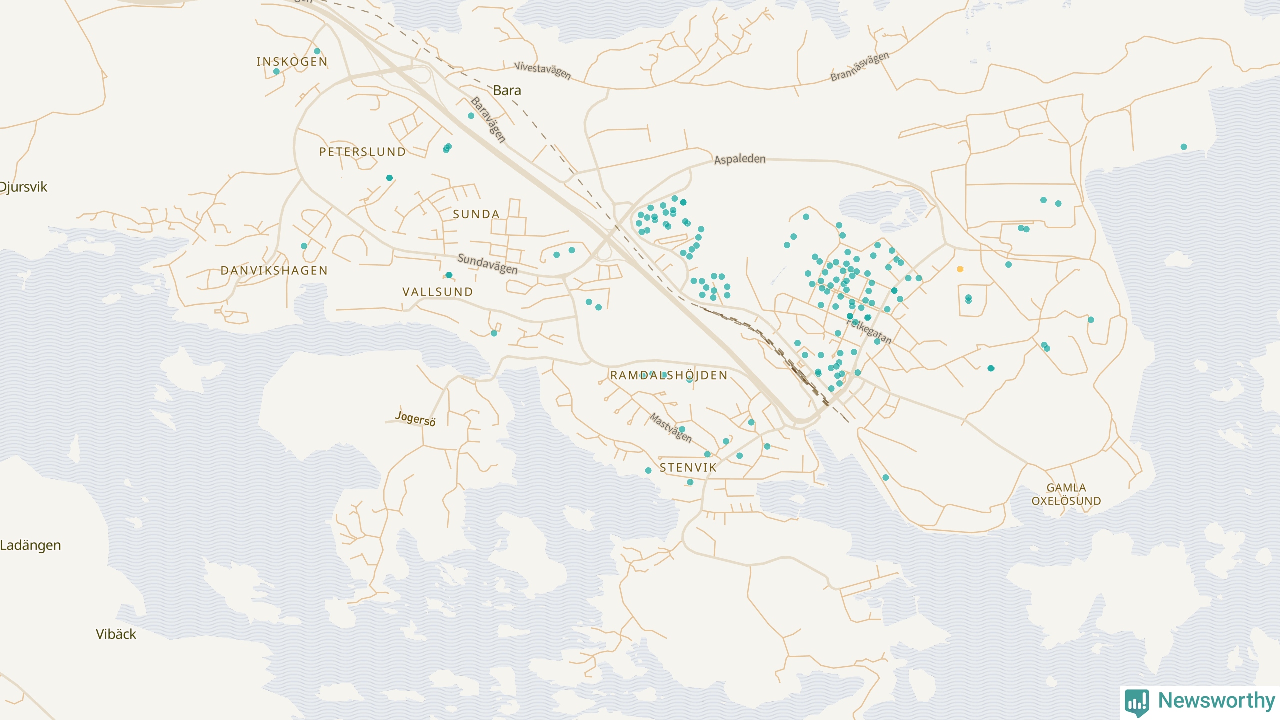Screen dimensions: 1280x720
Task: Click the GAMLA OXELÖSUND label
Action: click(1066, 494)
